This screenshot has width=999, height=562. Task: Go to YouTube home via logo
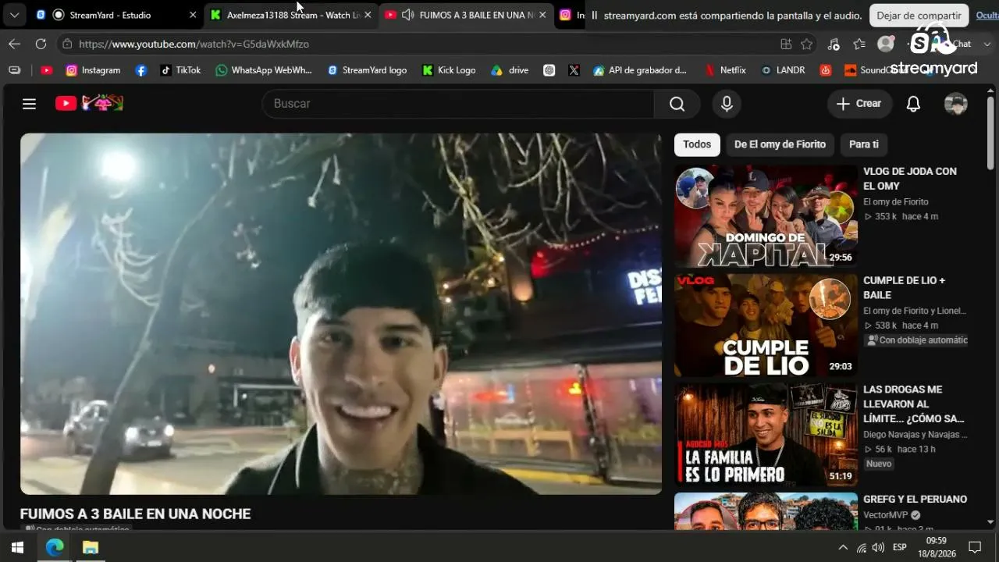tap(89, 103)
